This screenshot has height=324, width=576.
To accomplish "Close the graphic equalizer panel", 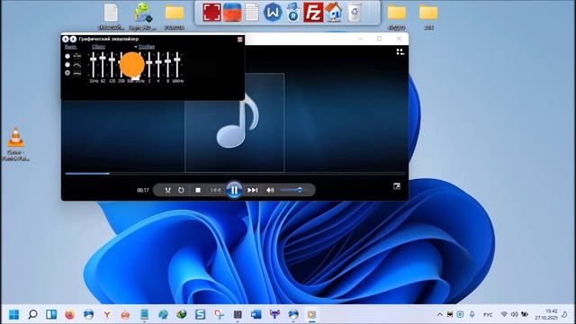I will [x=240, y=40].
